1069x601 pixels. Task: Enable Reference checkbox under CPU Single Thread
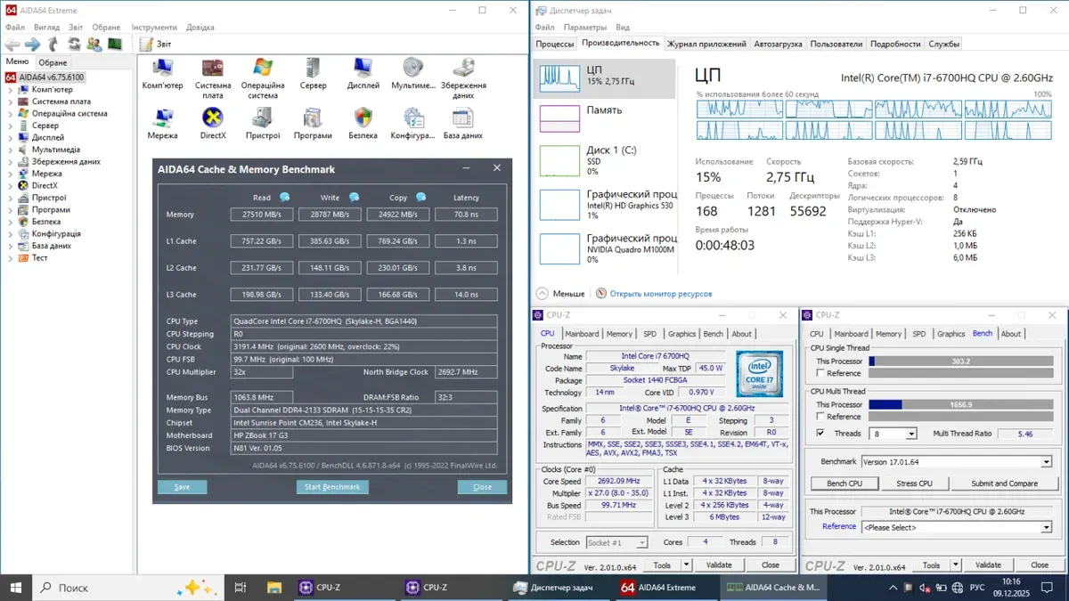click(820, 373)
